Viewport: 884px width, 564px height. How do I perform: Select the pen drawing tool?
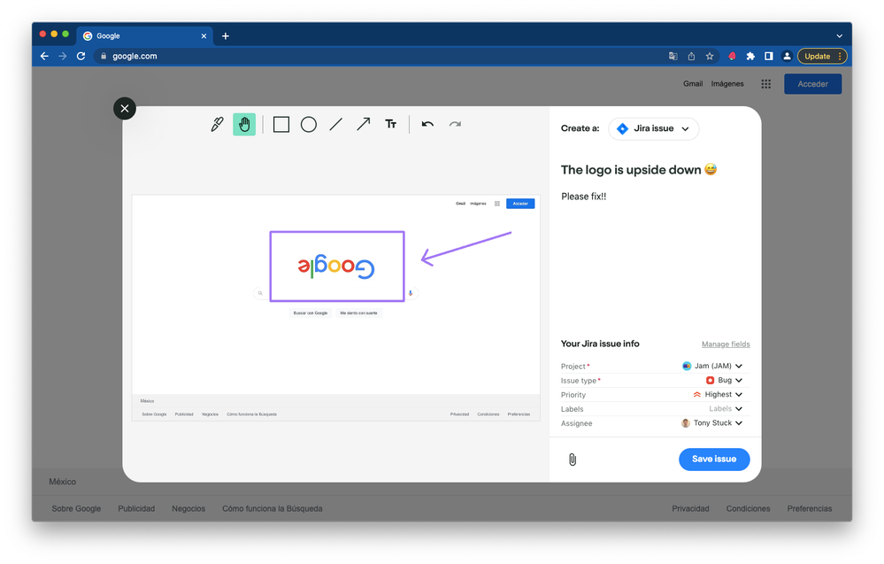[217, 124]
